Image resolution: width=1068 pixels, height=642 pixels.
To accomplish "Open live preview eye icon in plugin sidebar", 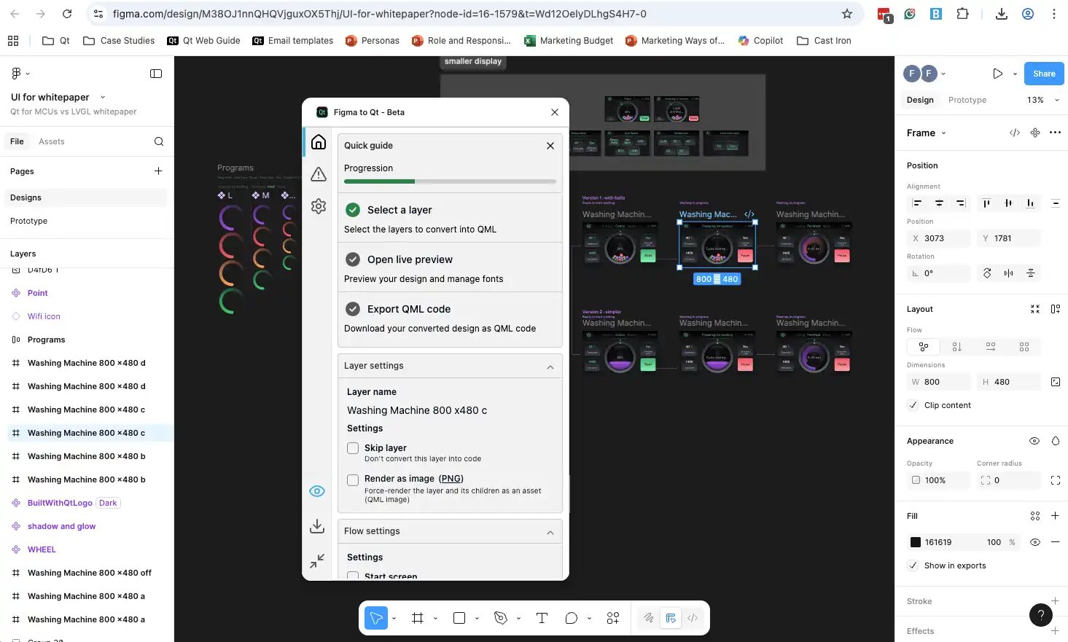I will pyautogui.click(x=317, y=490).
